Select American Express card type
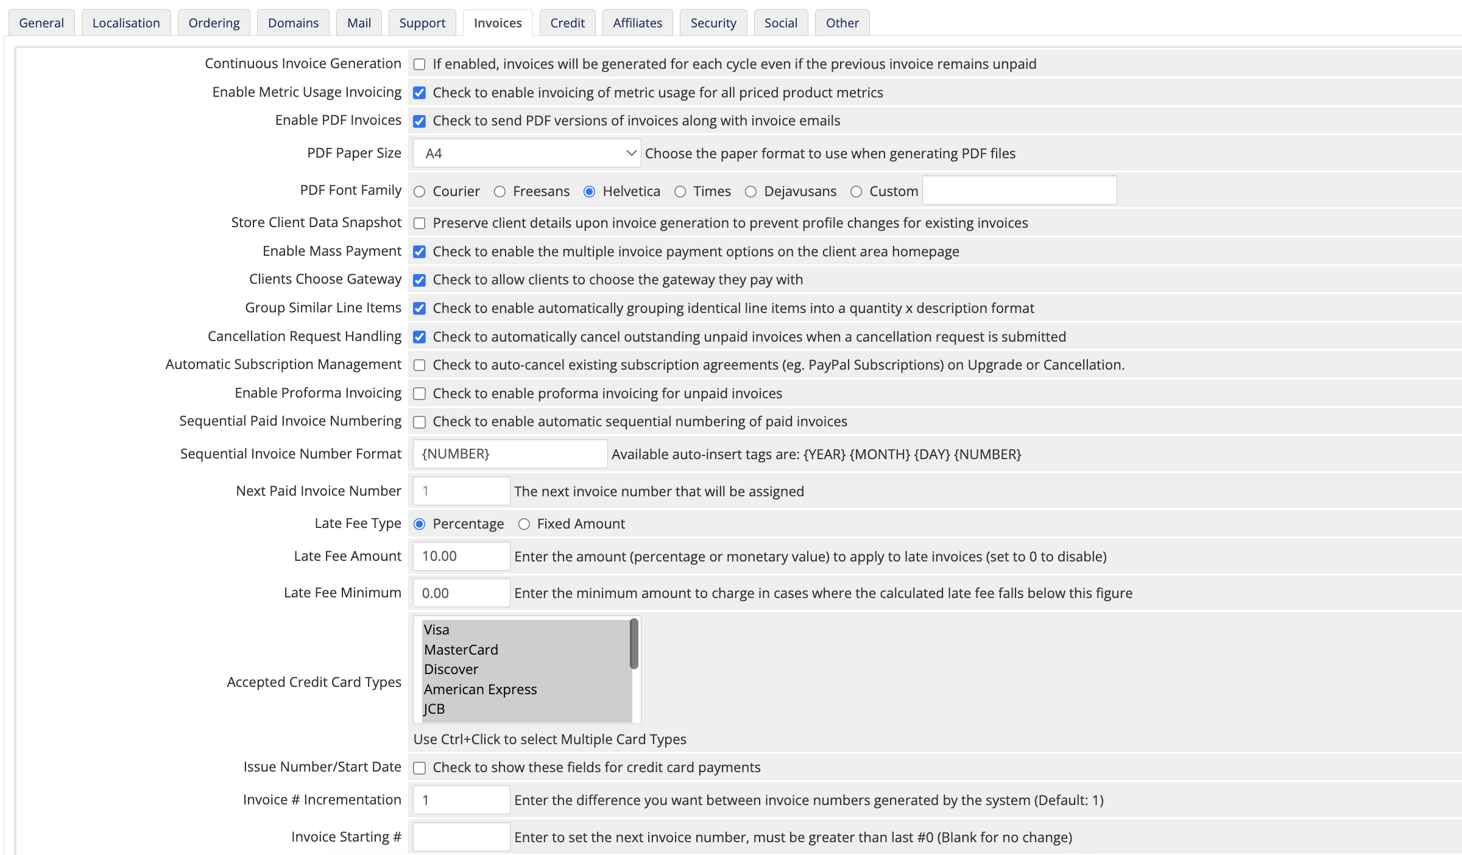The height and width of the screenshot is (855, 1462). (526, 689)
